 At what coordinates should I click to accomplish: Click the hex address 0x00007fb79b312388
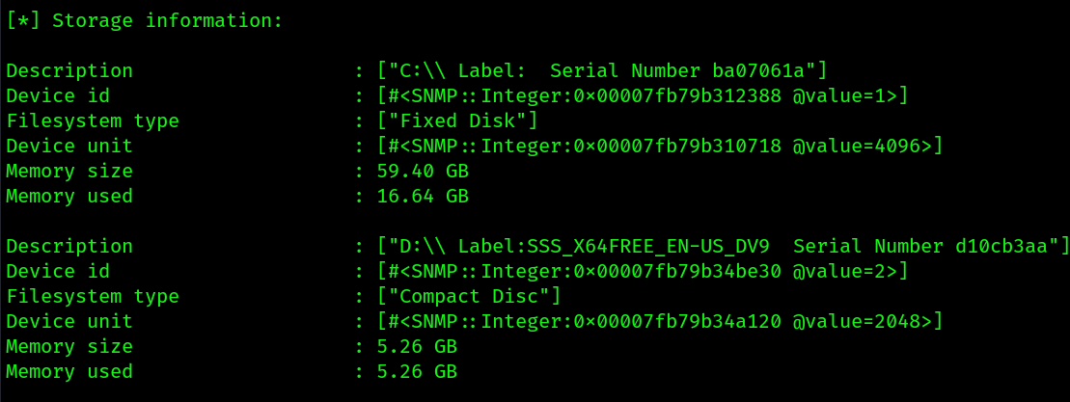pos(676,96)
